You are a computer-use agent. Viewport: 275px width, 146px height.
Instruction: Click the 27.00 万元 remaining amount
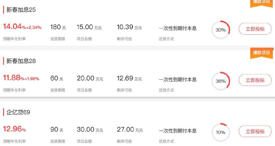[130, 130]
